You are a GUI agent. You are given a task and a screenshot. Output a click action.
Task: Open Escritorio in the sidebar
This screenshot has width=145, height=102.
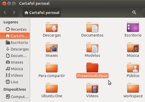[15, 43]
